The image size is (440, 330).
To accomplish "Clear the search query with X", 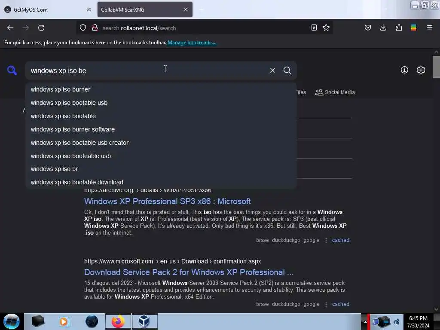I will 272,70.
